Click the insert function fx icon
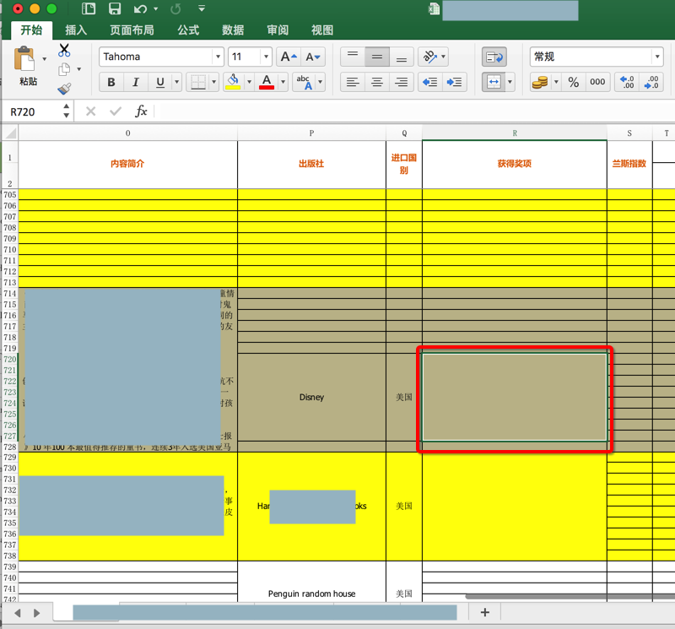675x629 pixels. point(141,111)
